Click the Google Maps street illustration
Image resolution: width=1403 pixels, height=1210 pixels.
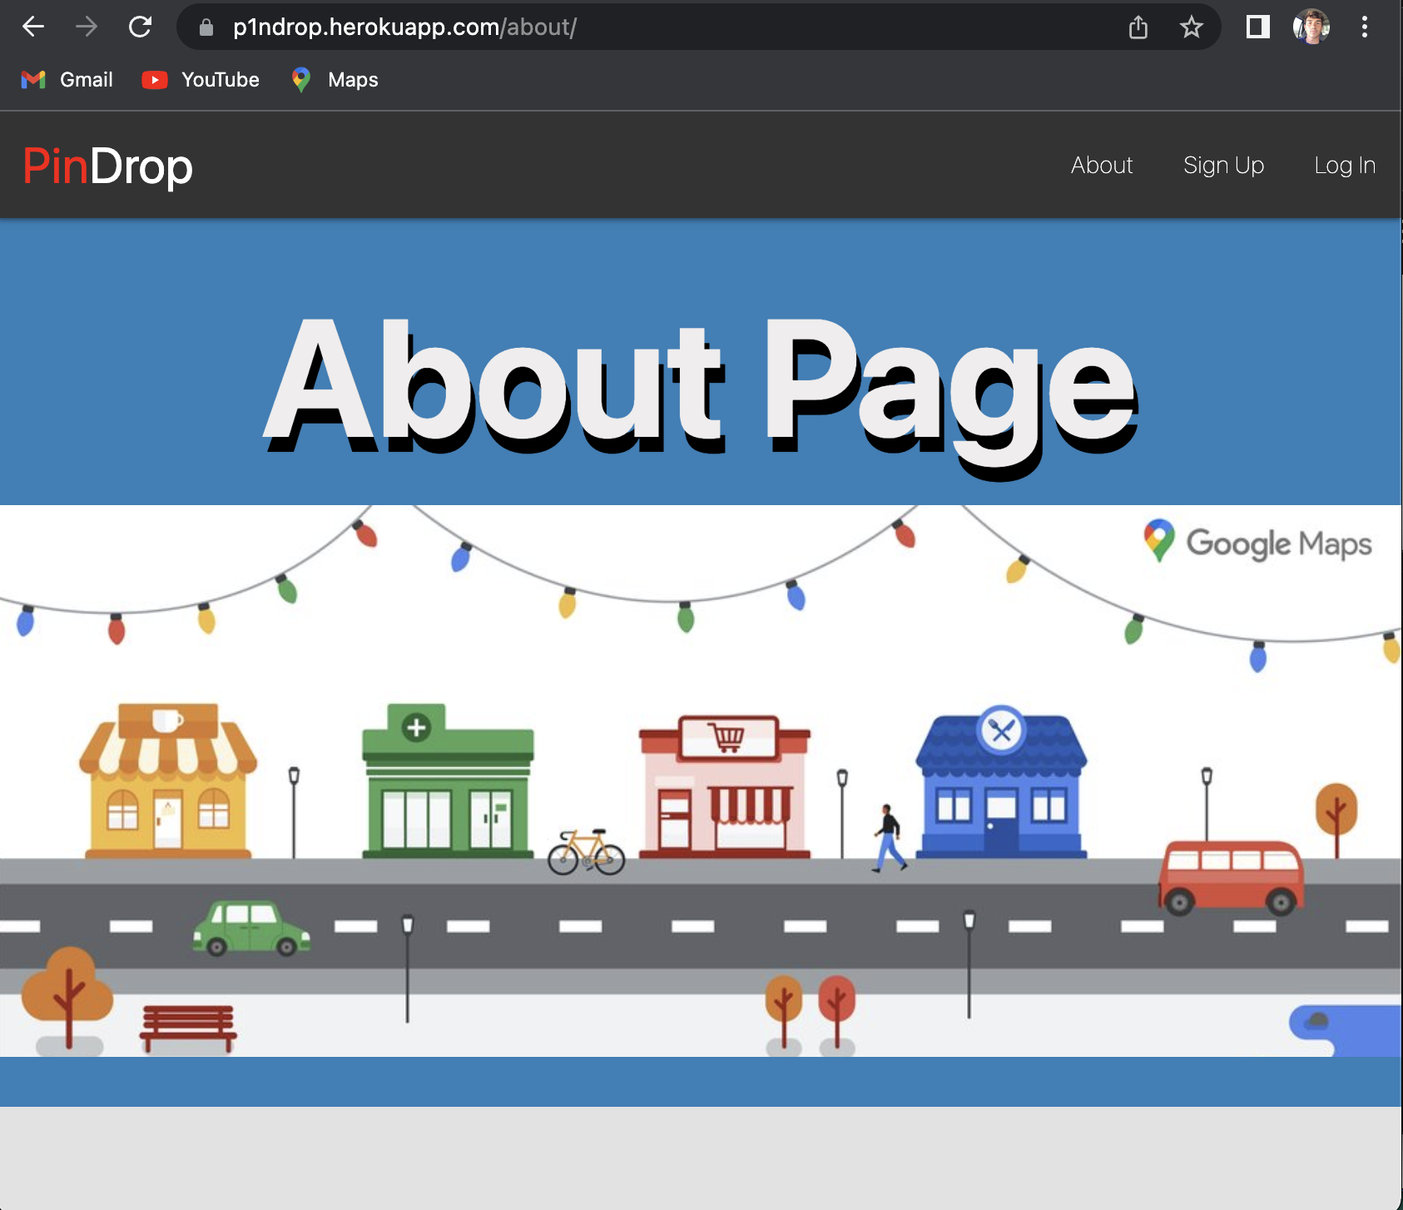point(701,781)
